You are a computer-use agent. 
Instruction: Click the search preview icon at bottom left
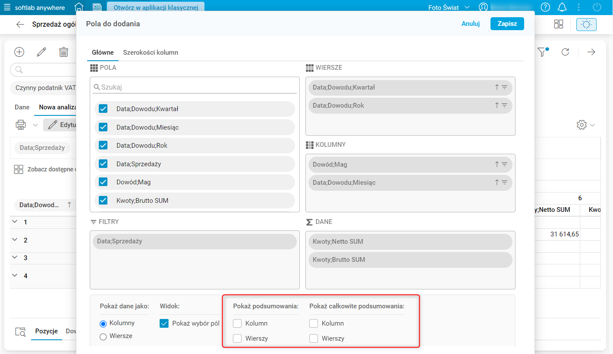point(20,332)
